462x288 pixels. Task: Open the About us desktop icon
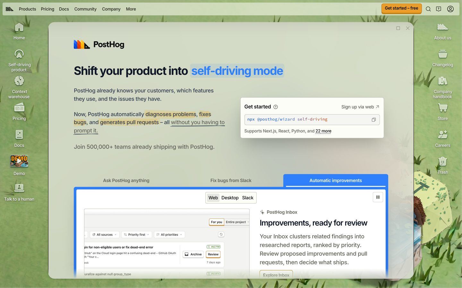(442, 31)
